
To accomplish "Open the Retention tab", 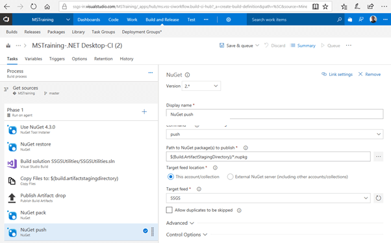I will coord(103,59).
